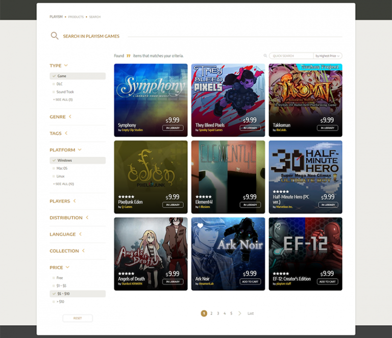This screenshot has height=338, width=392.
Task: Go to the Products breadcrumb
Action: (x=76, y=17)
